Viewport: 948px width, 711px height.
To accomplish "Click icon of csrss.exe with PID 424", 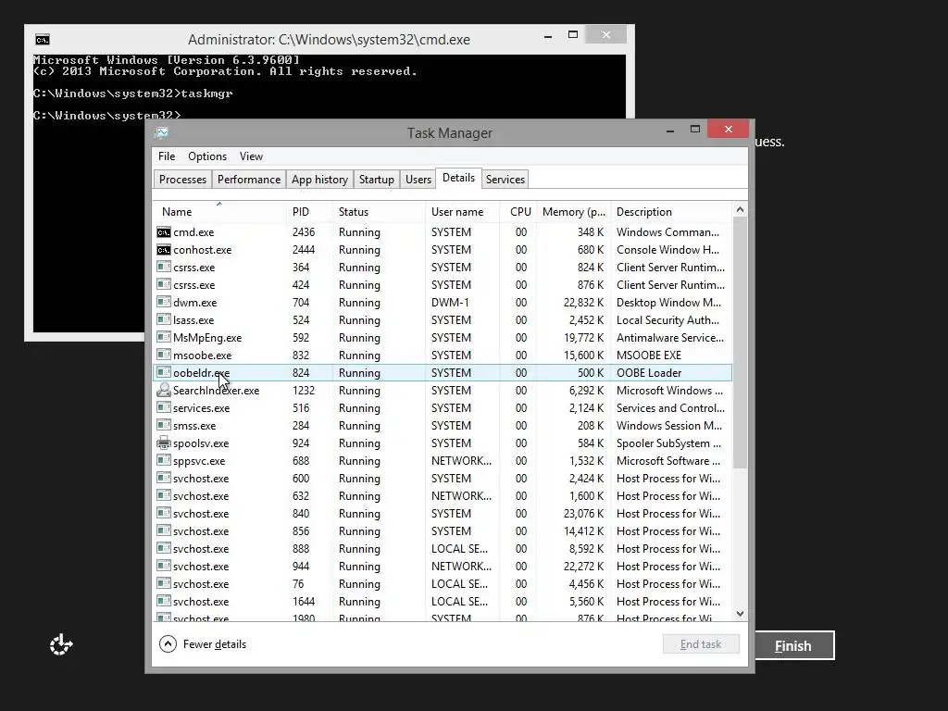I will coord(163,285).
